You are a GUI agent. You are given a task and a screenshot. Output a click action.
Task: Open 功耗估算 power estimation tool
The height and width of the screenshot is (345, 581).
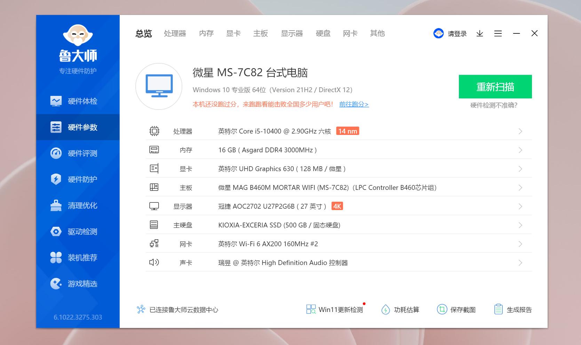click(401, 309)
